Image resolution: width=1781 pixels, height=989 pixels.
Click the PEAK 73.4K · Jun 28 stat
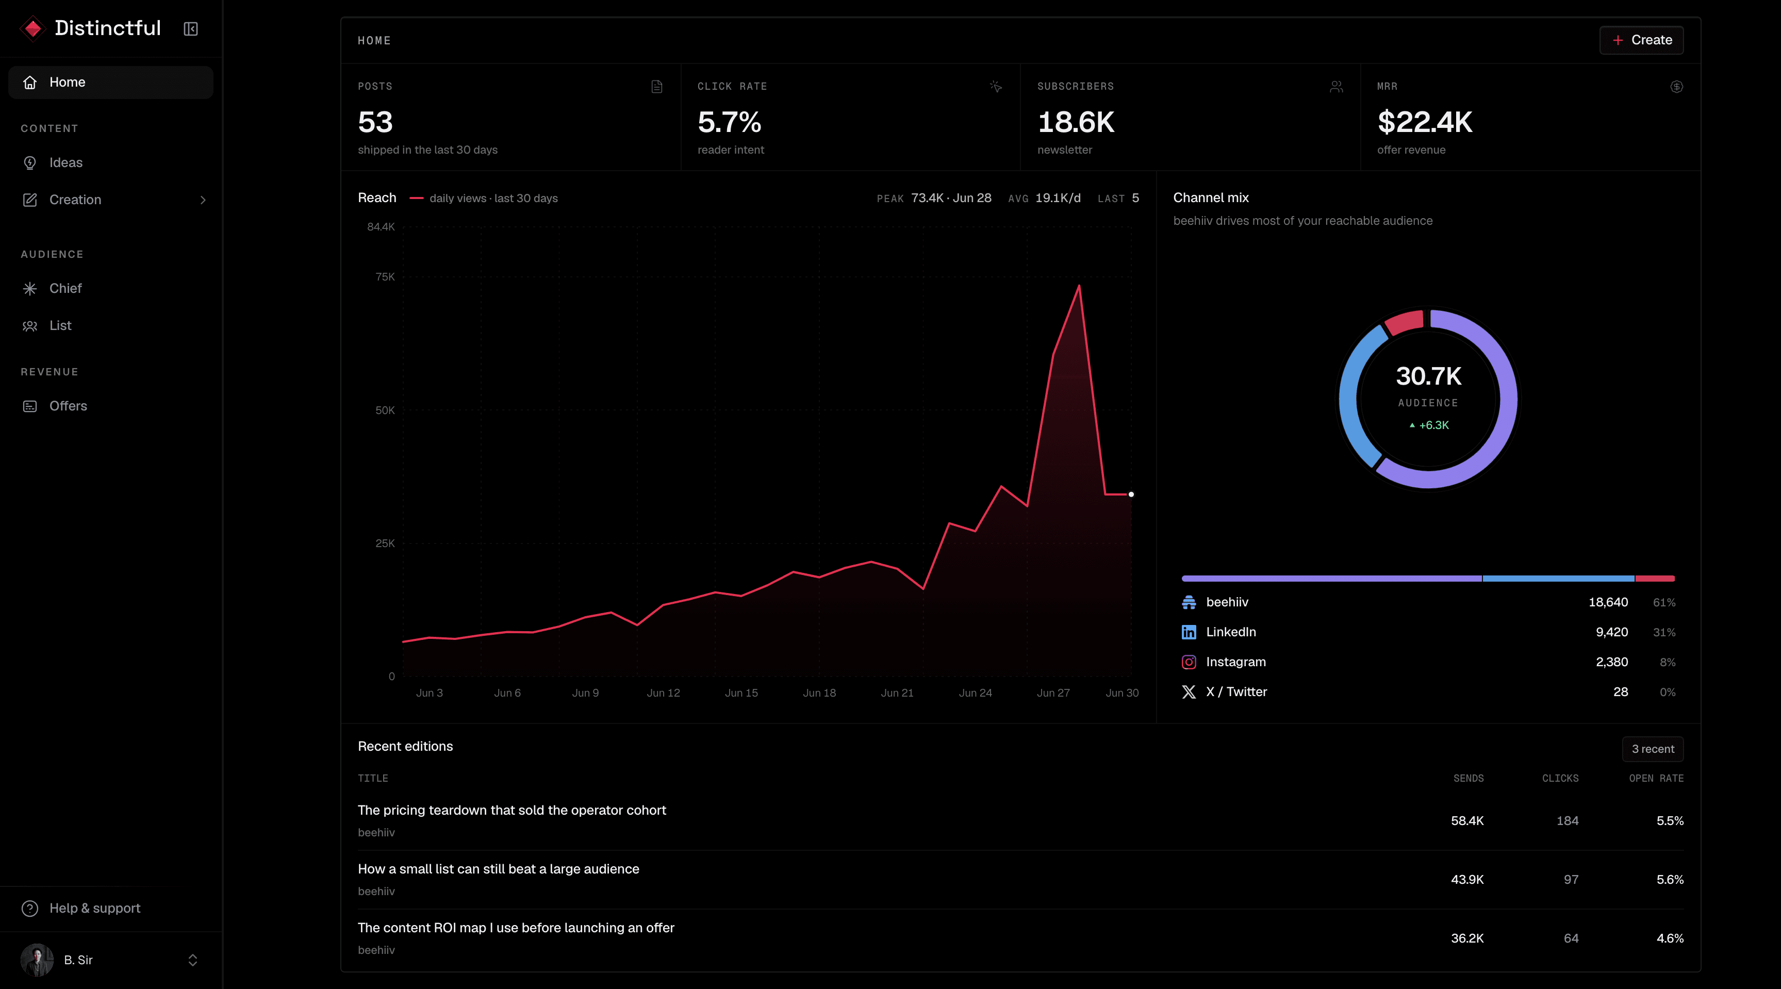tap(934, 199)
